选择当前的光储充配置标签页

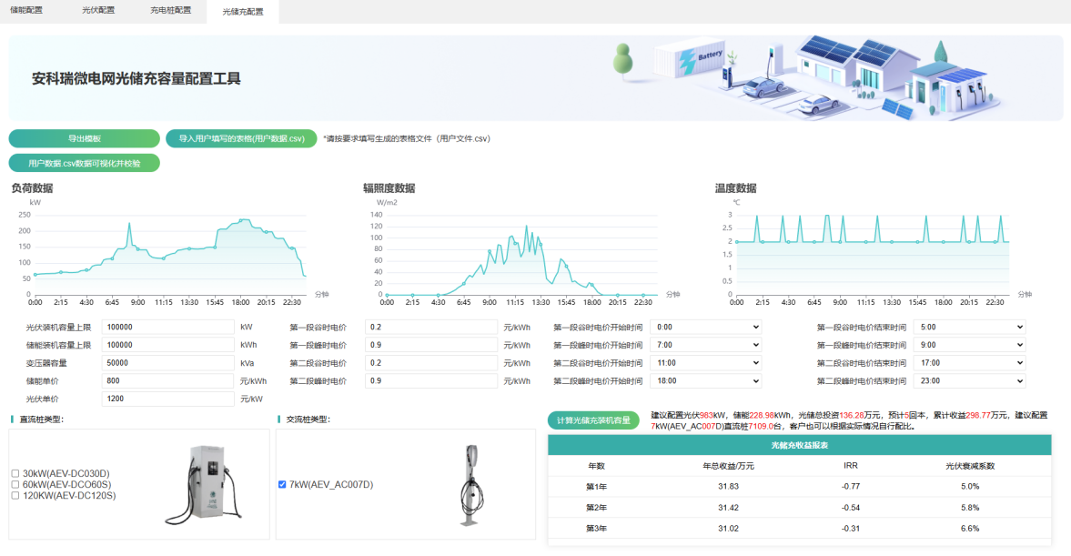point(244,13)
